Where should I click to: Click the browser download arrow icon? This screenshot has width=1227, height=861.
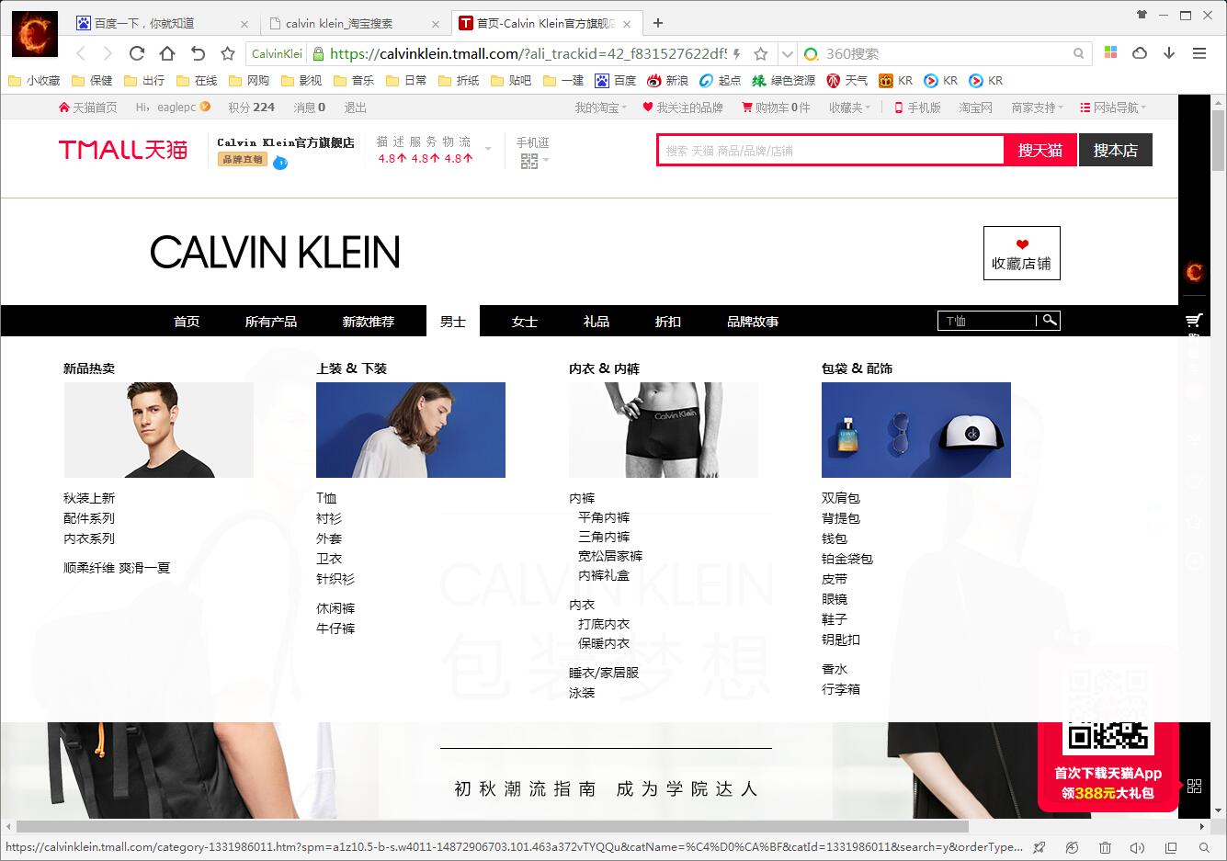(1169, 53)
